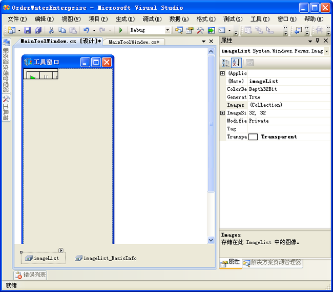This screenshot has height=292, width=333.
Task: Switch to MainToolWindow.cs [设计] tab
Action: [60, 41]
